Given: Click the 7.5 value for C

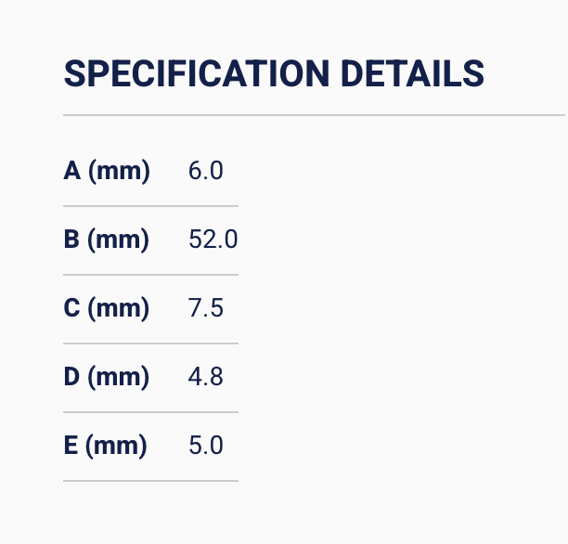Looking at the screenshot, I should [x=205, y=308].
